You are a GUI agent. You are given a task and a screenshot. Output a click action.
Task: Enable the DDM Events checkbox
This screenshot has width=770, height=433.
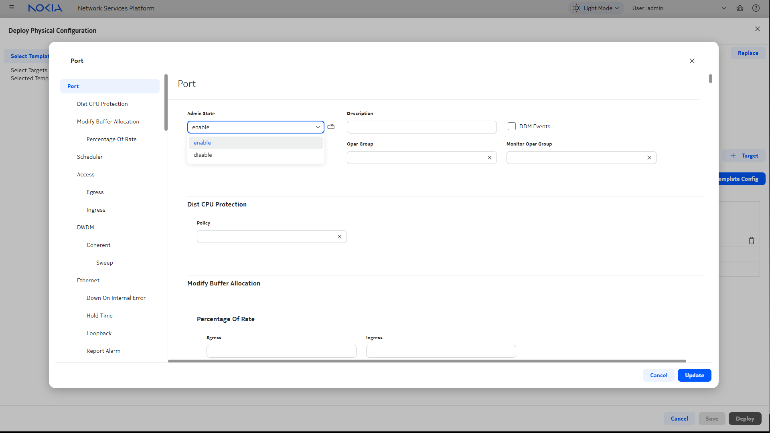[511, 126]
